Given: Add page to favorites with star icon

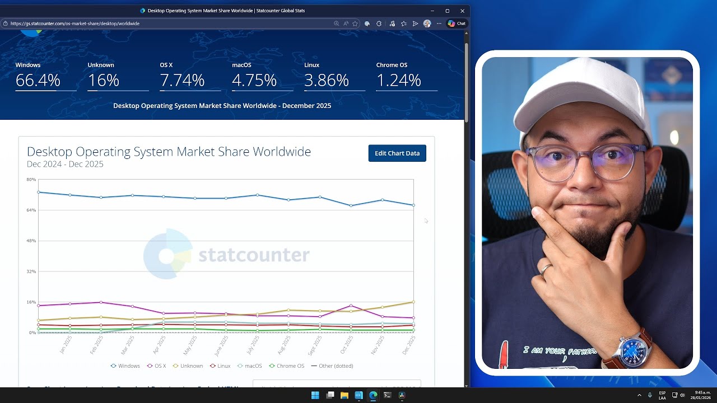Looking at the screenshot, I should click(355, 24).
